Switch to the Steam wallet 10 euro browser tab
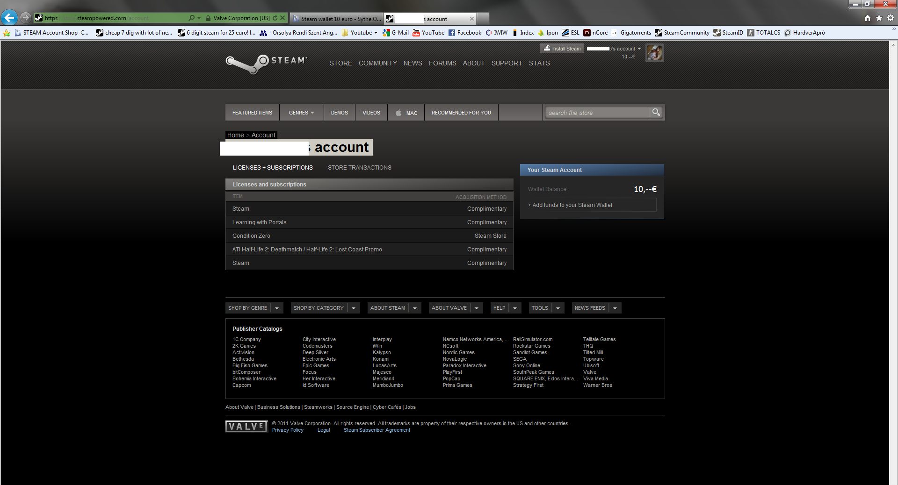The image size is (898, 485). [x=336, y=19]
